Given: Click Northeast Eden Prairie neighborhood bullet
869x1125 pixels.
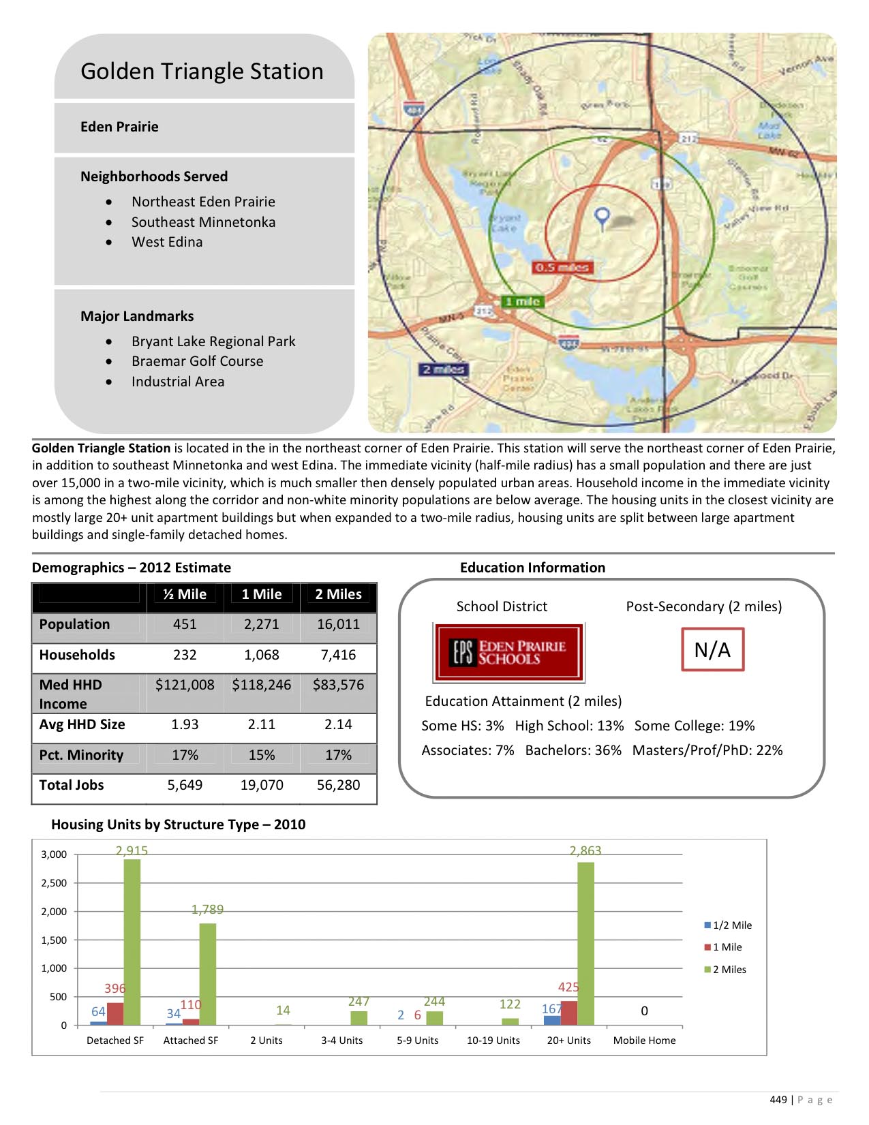Looking at the screenshot, I should click(x=203, y=202).
